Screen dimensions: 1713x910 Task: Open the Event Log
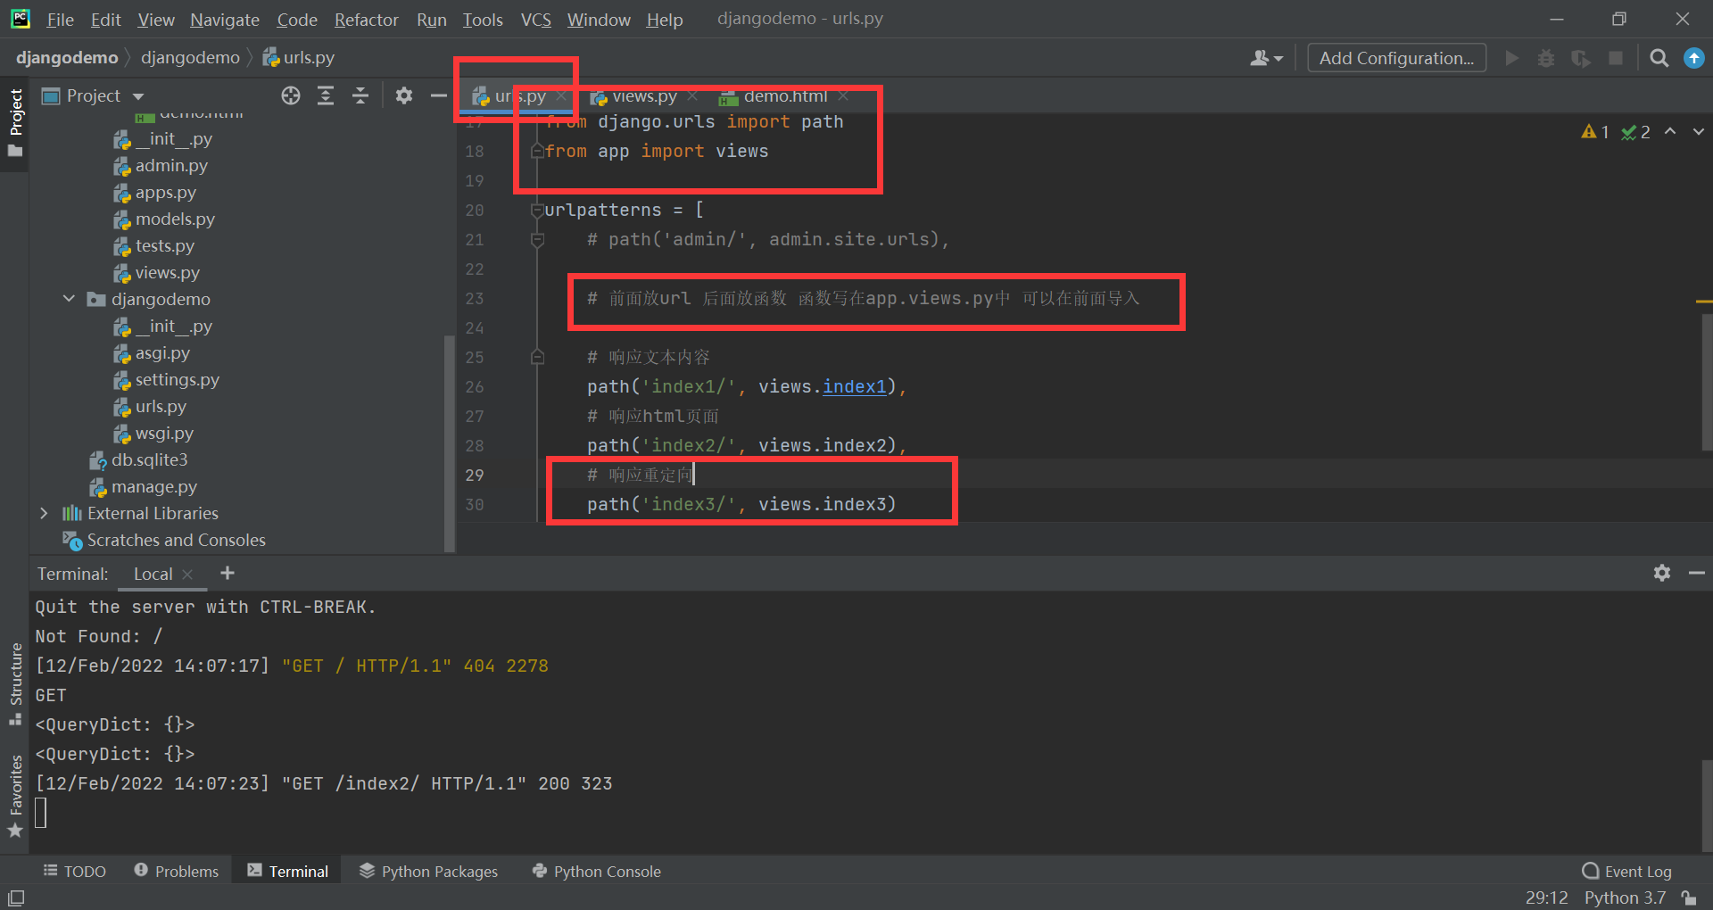(1626, 871)
